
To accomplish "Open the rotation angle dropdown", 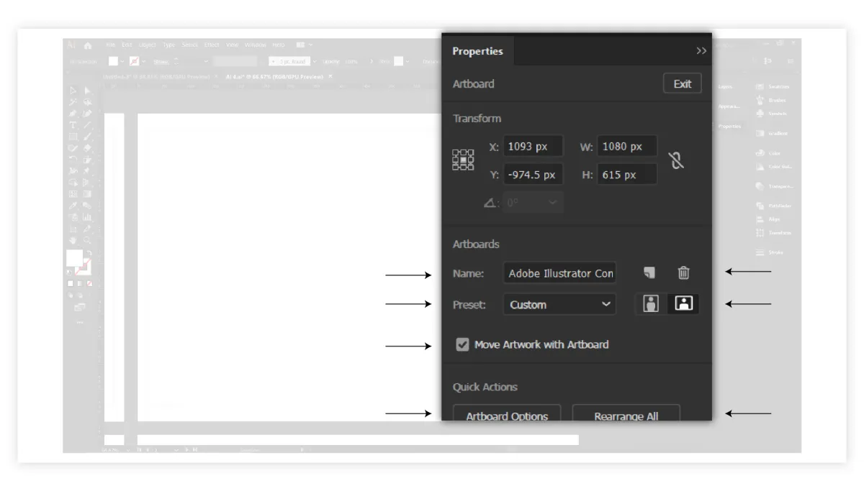I will (533, 203).
